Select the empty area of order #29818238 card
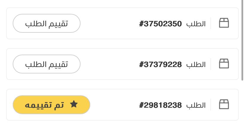The width and height of the screenshot is (245, 131). coord(115,105)
